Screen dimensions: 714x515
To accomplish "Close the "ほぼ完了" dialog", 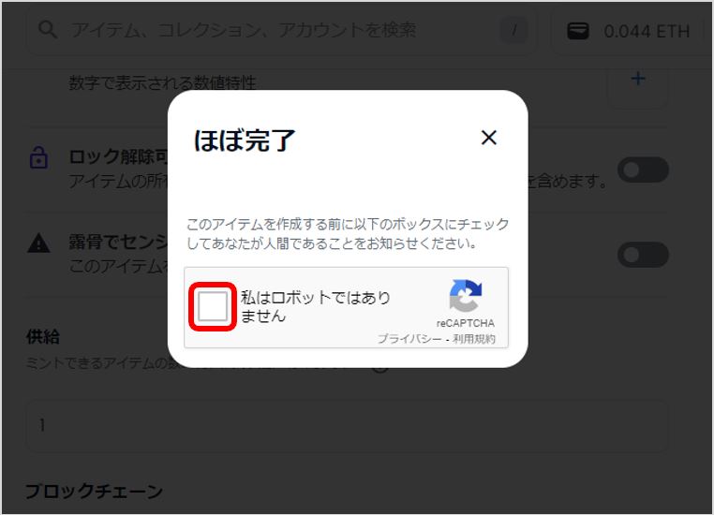I will coord(488,138).
